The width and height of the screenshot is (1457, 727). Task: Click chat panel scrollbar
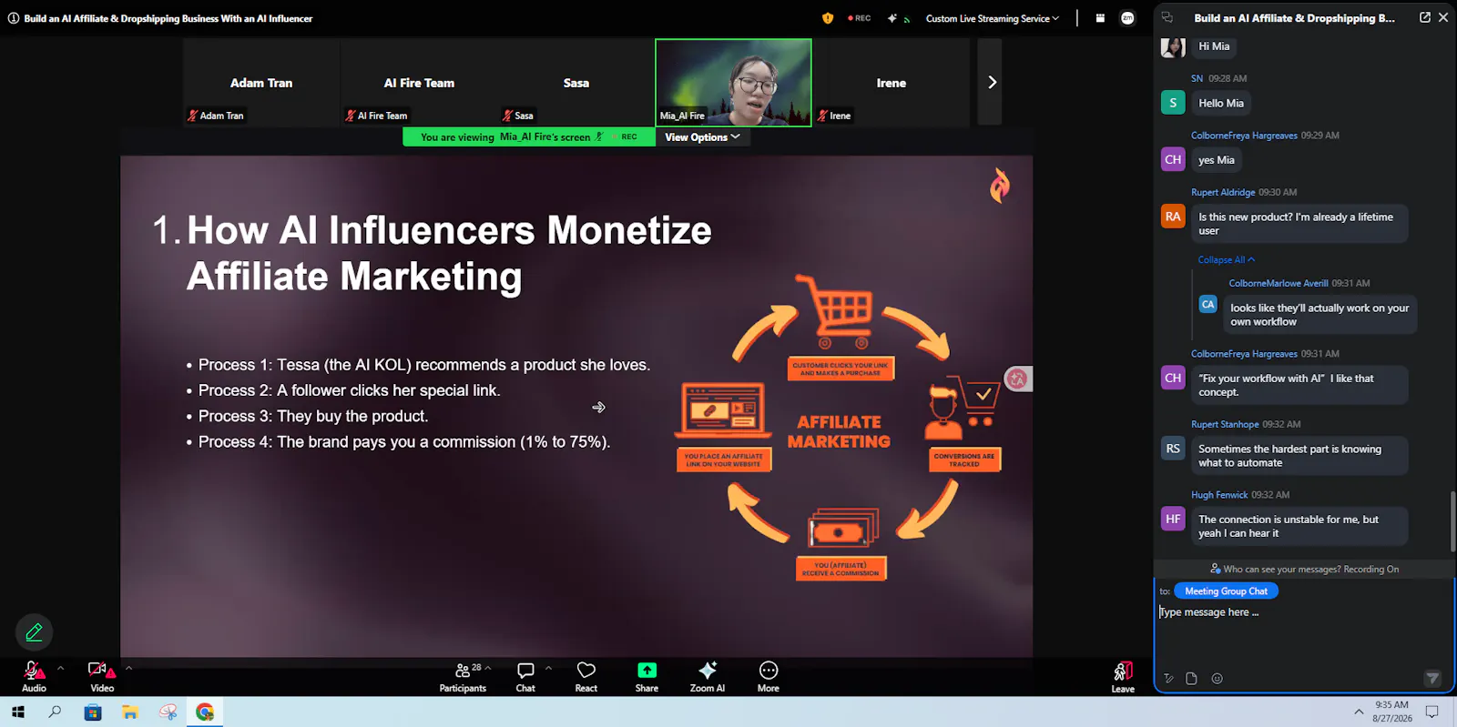[1452, 520]
